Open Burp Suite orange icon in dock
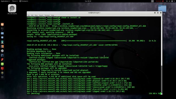Viewport: 176px width, 99px height. pyautogui.click(x=2, y=46)
